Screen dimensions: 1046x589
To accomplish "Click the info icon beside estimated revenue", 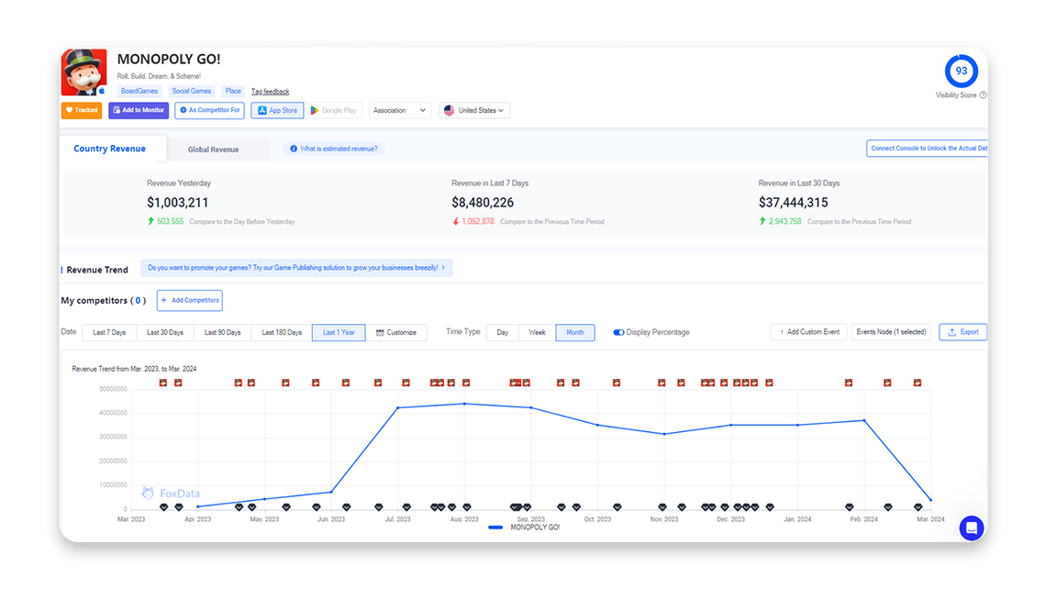I will 293,149.
